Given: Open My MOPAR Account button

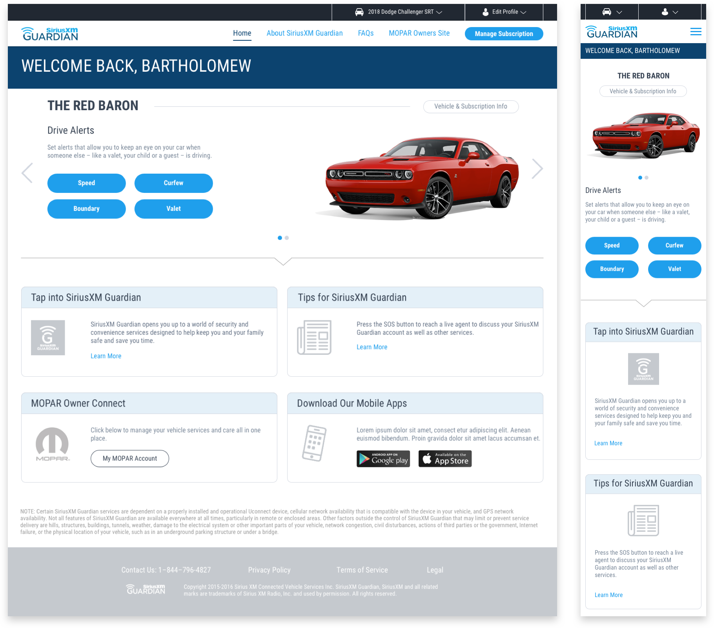Looking at the screenshot, I should (130, 459).
